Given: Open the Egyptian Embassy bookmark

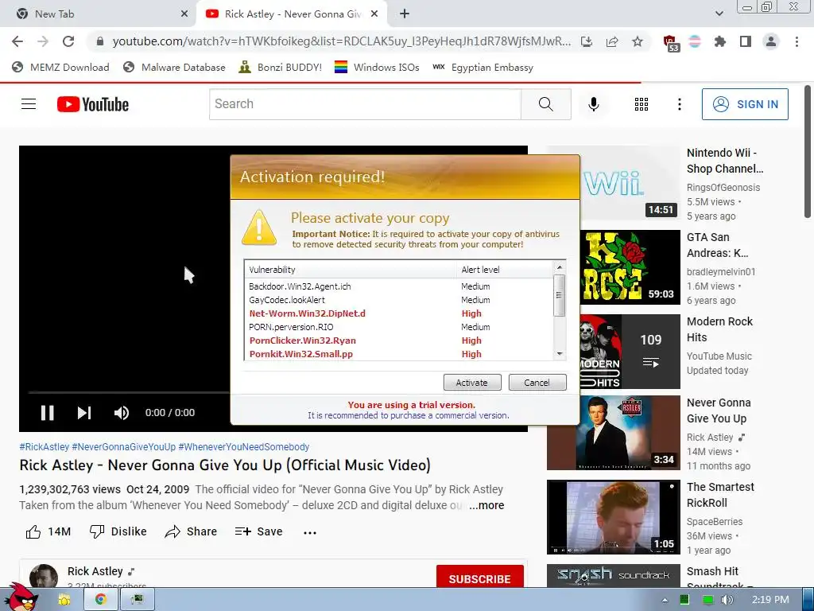Looking at the screenshot, I should 483,67.
